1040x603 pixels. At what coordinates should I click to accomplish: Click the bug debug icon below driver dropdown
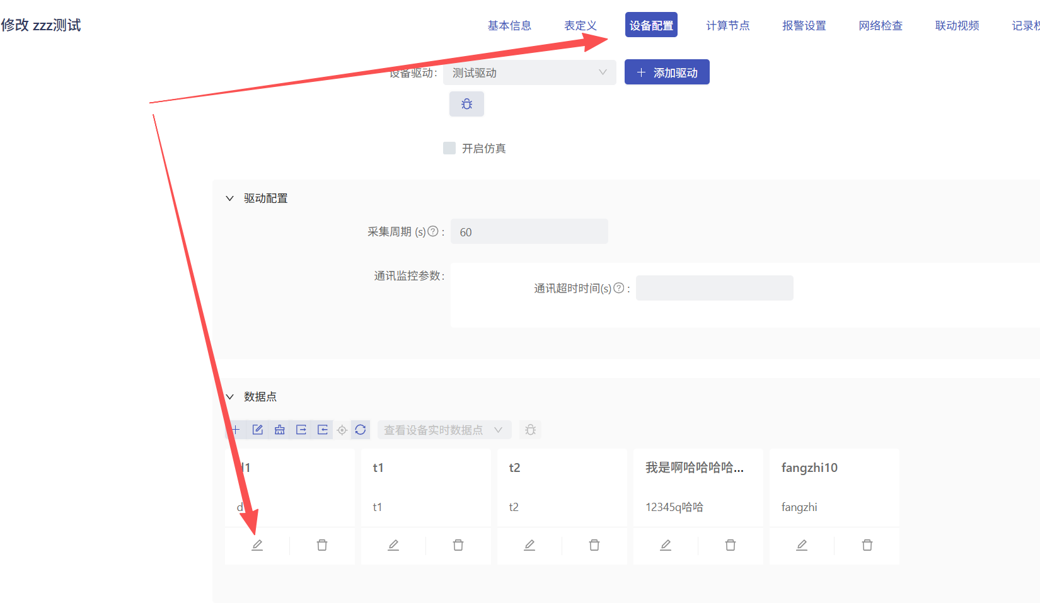pos(466,104)
